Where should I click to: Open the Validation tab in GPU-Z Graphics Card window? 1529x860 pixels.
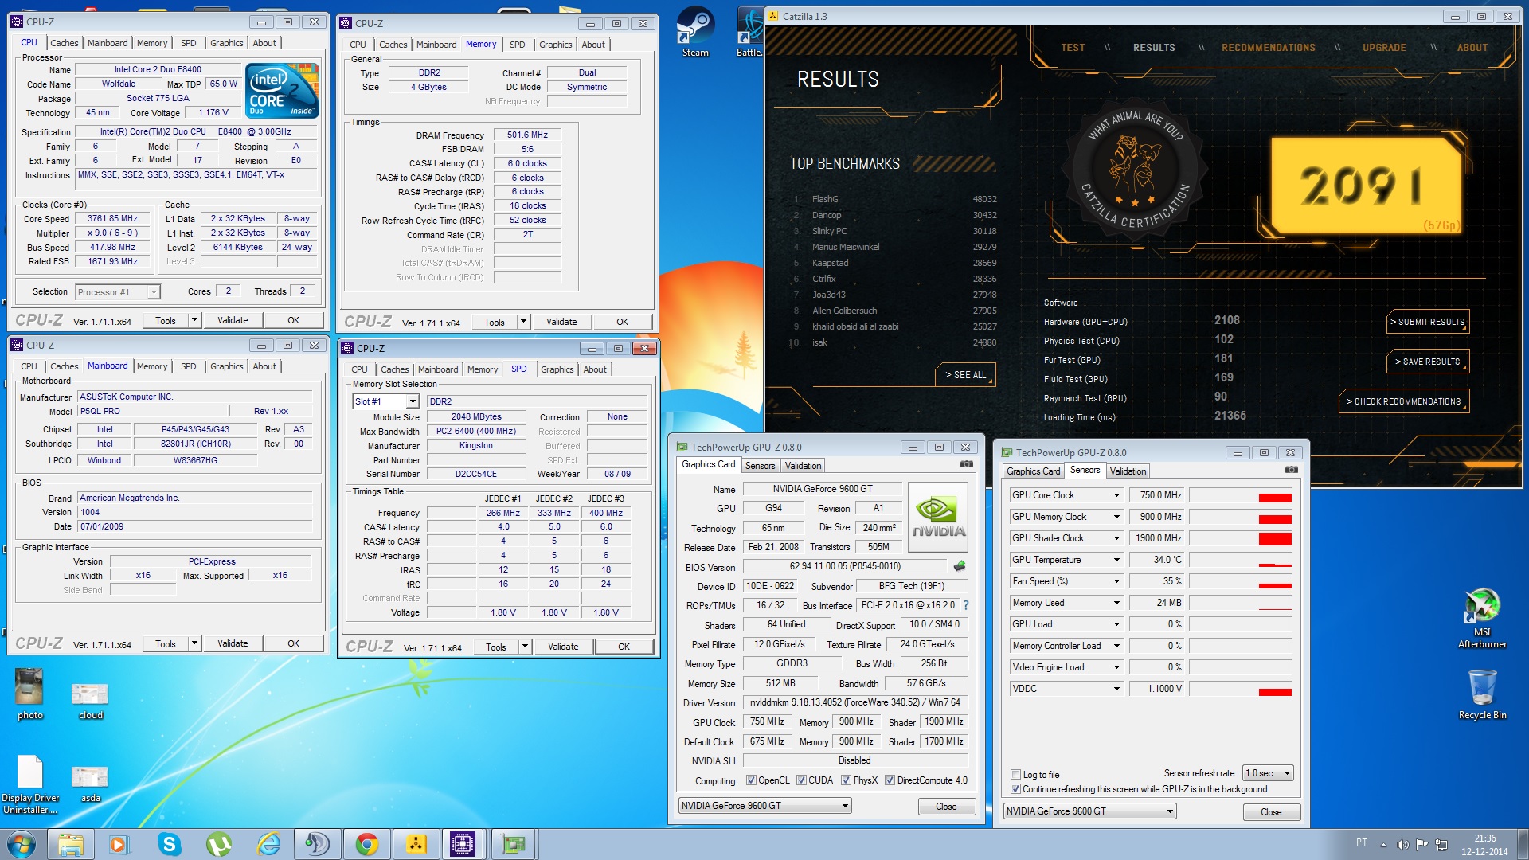click(x=803, y=466)
